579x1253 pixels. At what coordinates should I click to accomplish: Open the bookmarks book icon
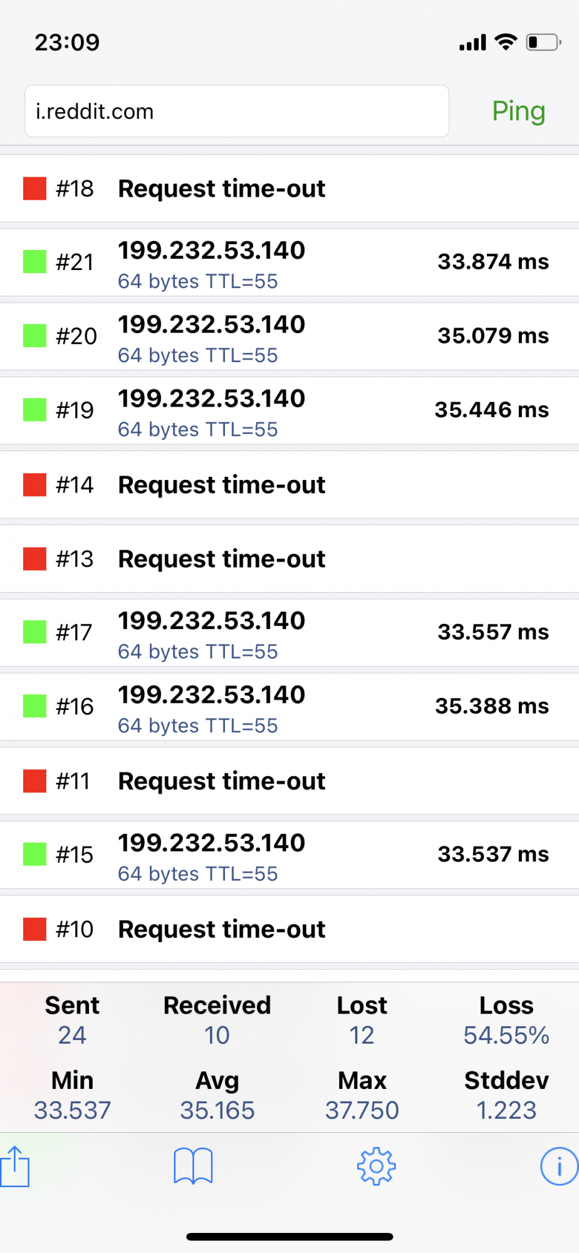click(x=193, y=1166)
